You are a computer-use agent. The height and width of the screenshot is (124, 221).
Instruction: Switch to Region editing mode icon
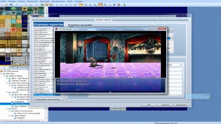coord(51,4)
